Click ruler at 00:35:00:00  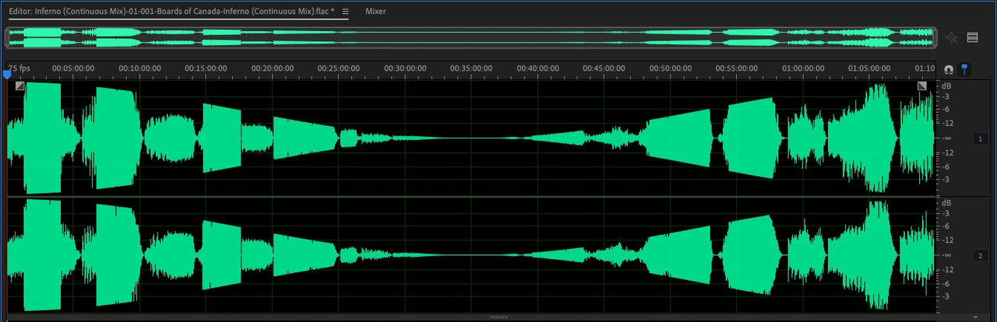(470, 68)
